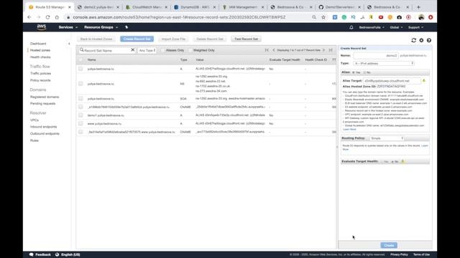Open the help question mark icon

click(429, 40)
